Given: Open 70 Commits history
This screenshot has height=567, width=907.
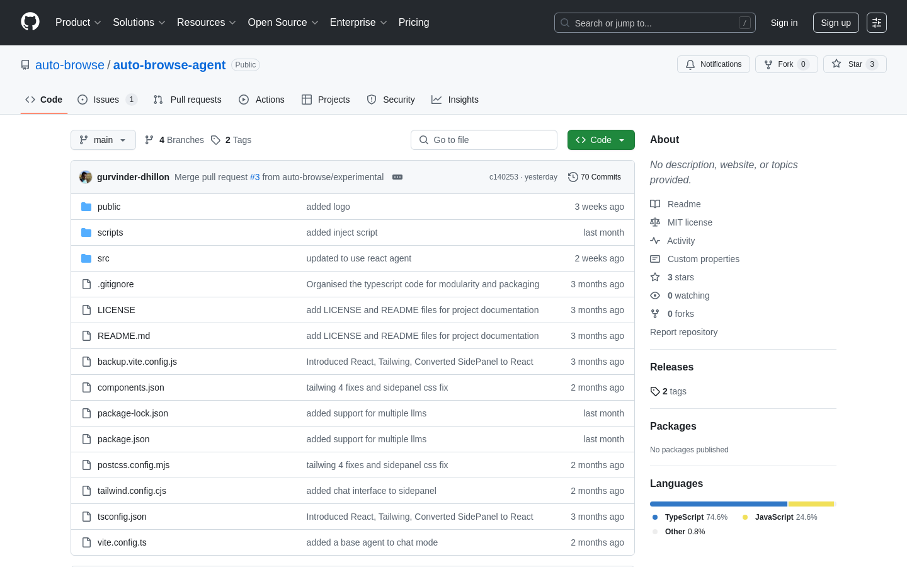Looking at the screenshot, I should pos(595,177).
